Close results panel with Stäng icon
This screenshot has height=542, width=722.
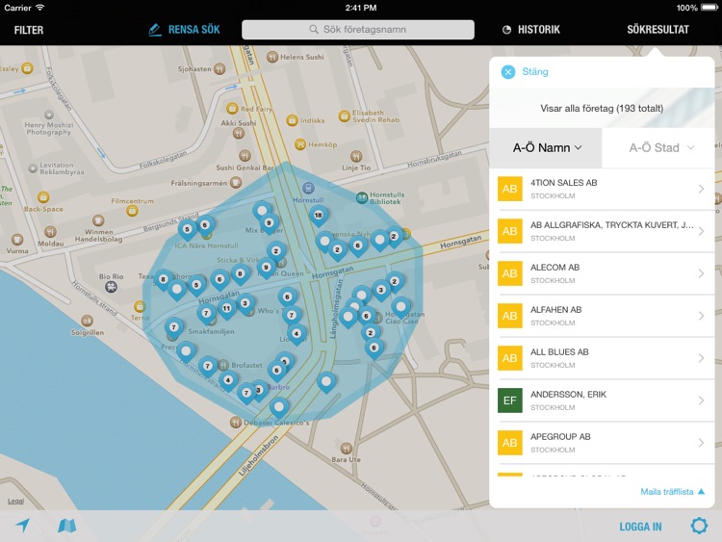(x=508, y=72)
